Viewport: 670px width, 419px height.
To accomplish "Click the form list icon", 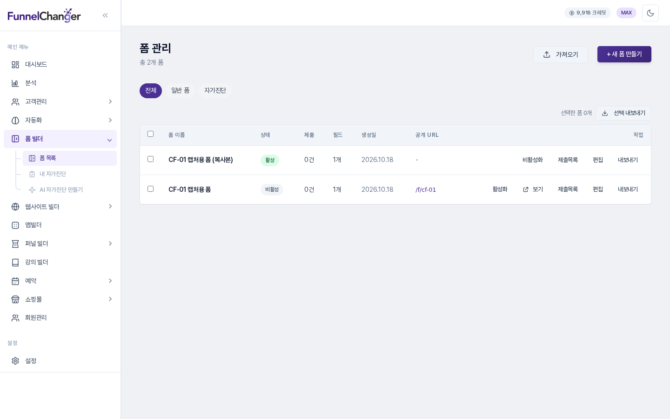I will click(x=32, y=158).
